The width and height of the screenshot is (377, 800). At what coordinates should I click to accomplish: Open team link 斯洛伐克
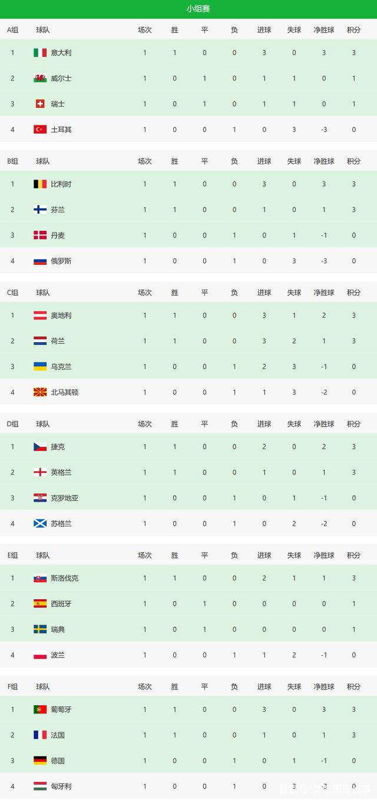65,578
